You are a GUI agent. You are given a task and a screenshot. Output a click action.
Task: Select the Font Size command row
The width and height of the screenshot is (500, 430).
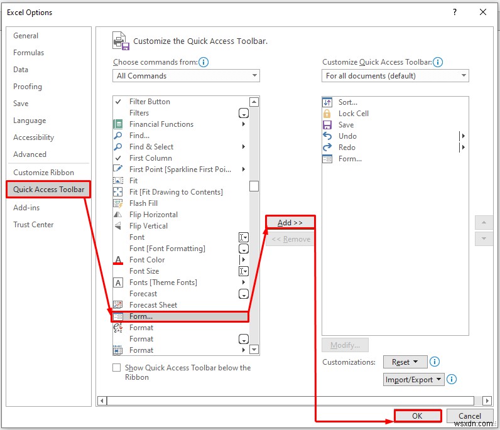tap(181, 271)
